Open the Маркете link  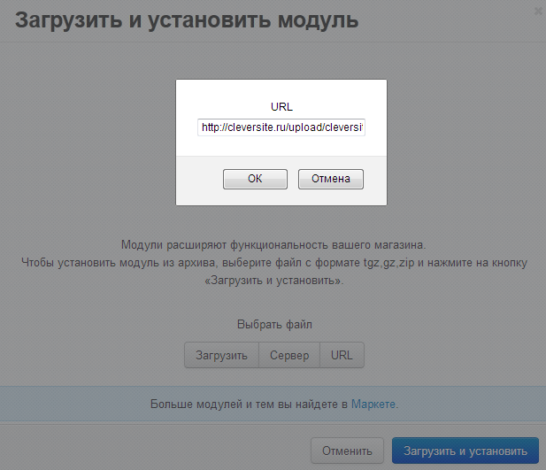pos(373,405)
